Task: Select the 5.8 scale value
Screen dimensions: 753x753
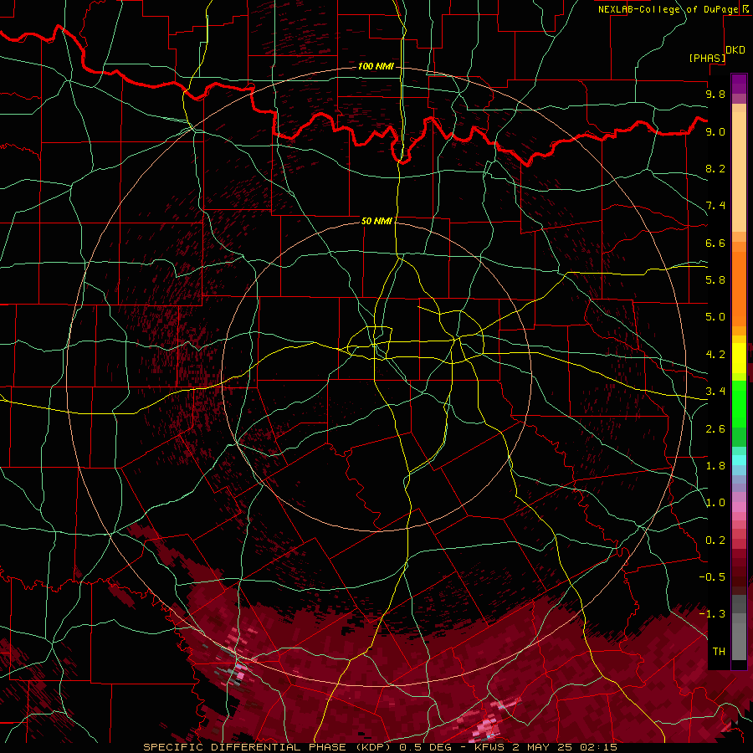Action: click(715, 280)
